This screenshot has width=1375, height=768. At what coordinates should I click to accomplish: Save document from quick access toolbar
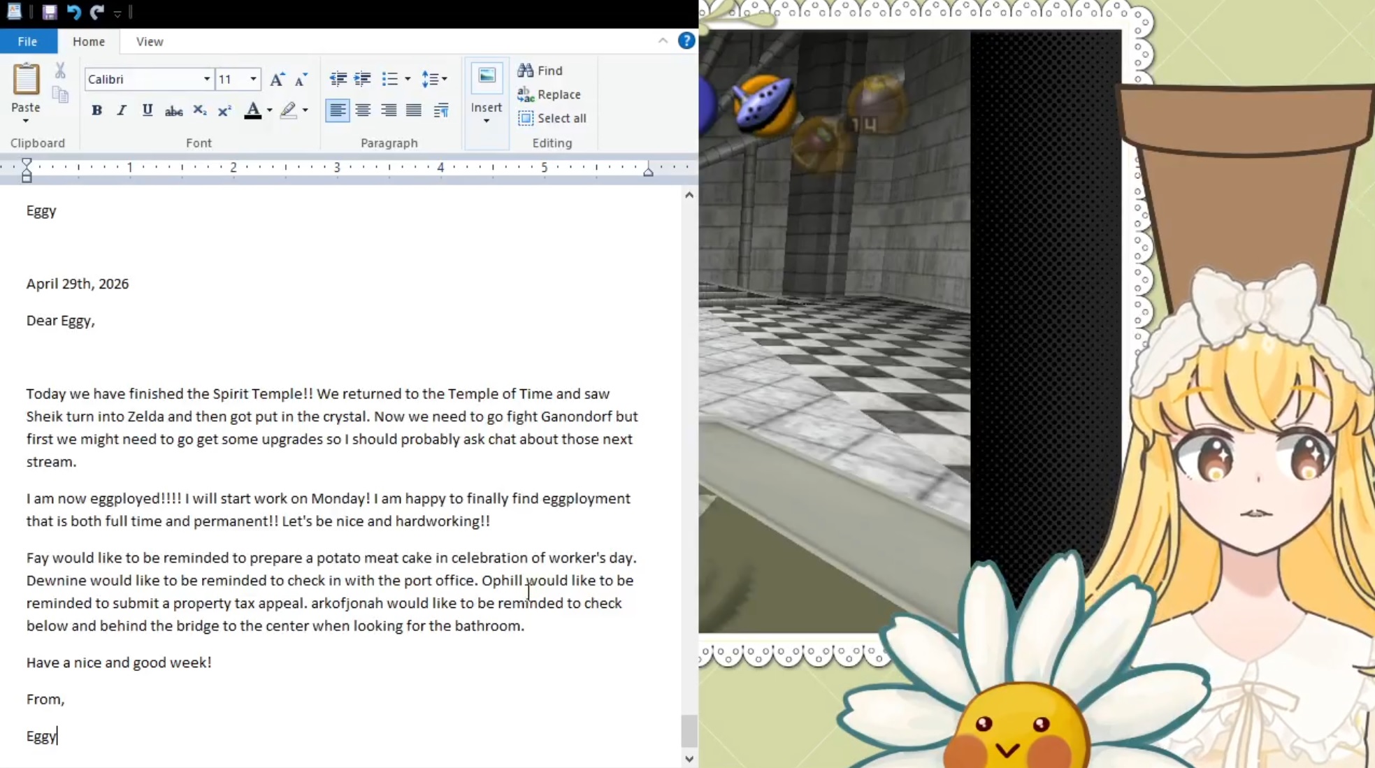click(x=49, y=12)
